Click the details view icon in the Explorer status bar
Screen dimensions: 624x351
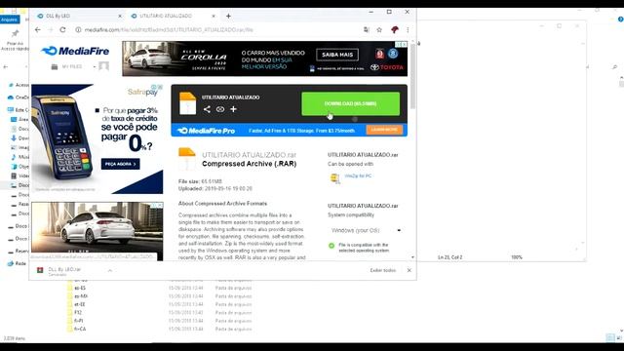610,338
